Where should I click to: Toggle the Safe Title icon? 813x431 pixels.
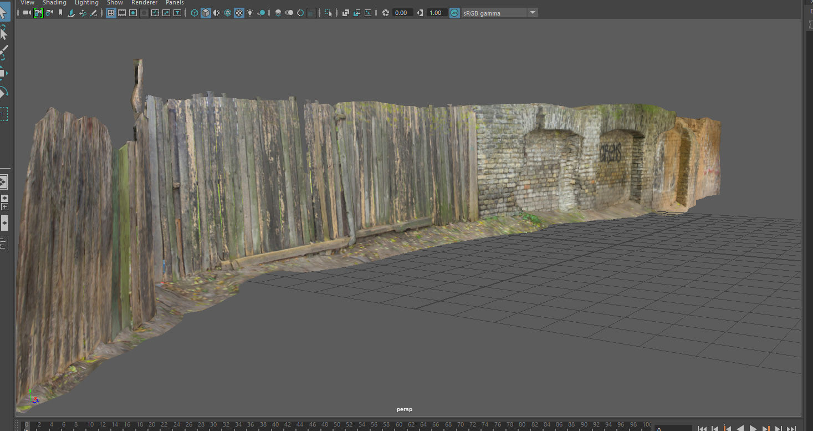[x=177, y=13]
